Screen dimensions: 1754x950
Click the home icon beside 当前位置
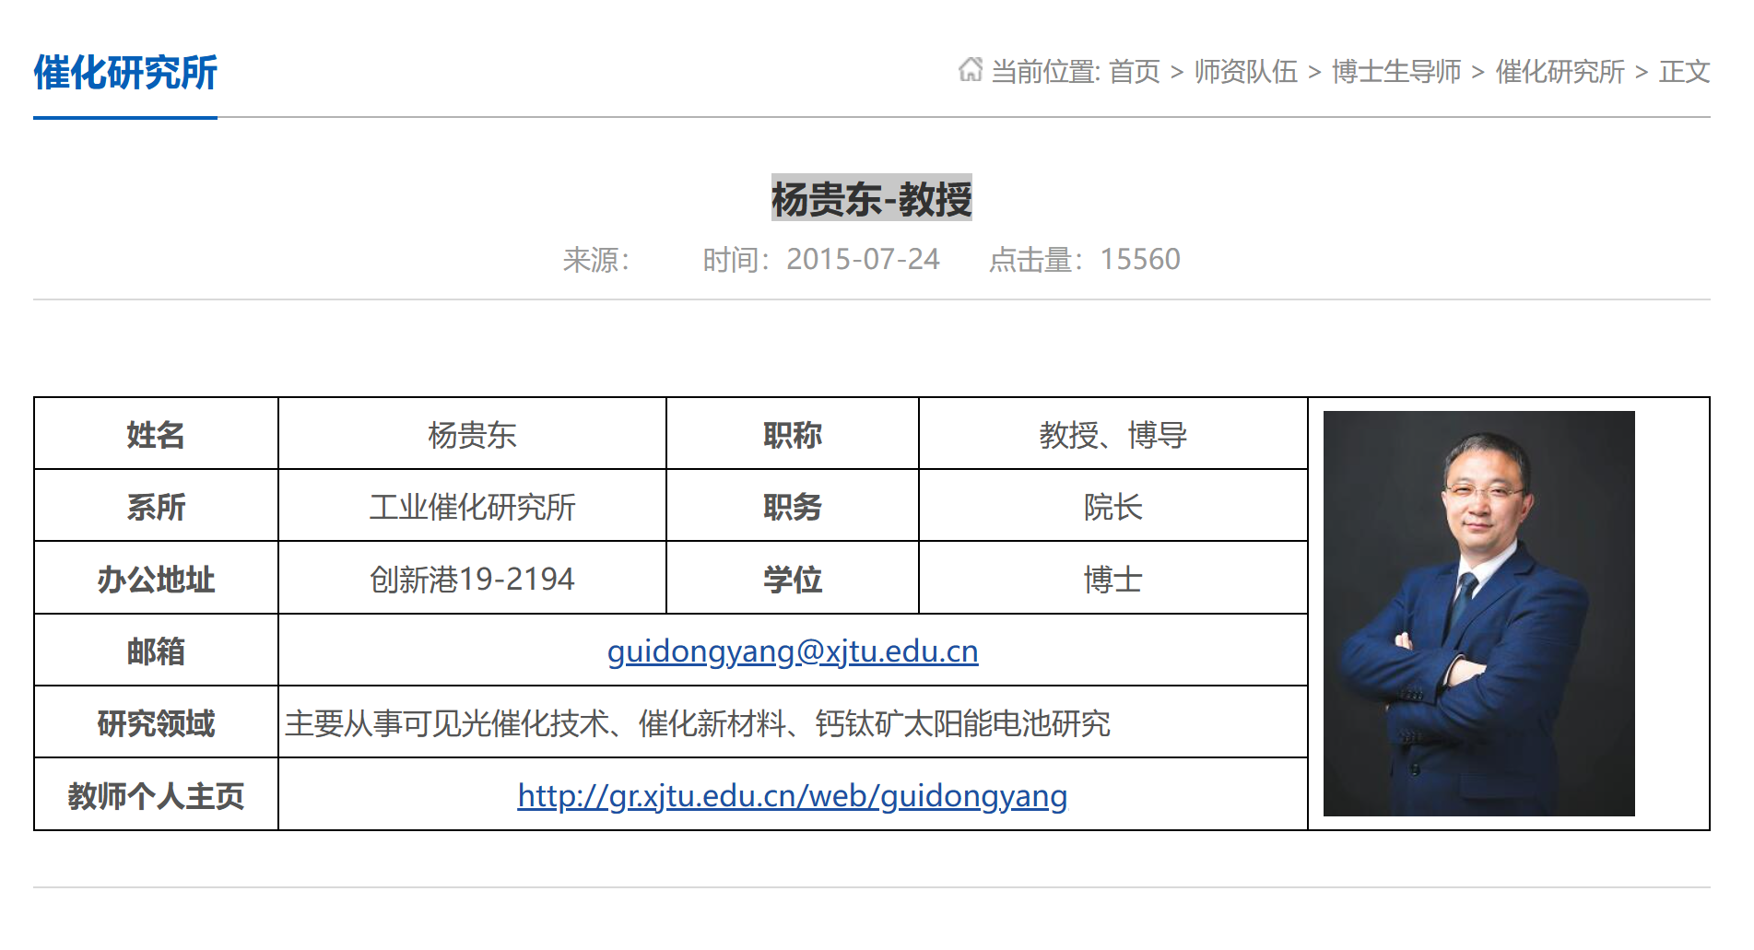click(x=970, y=70)
